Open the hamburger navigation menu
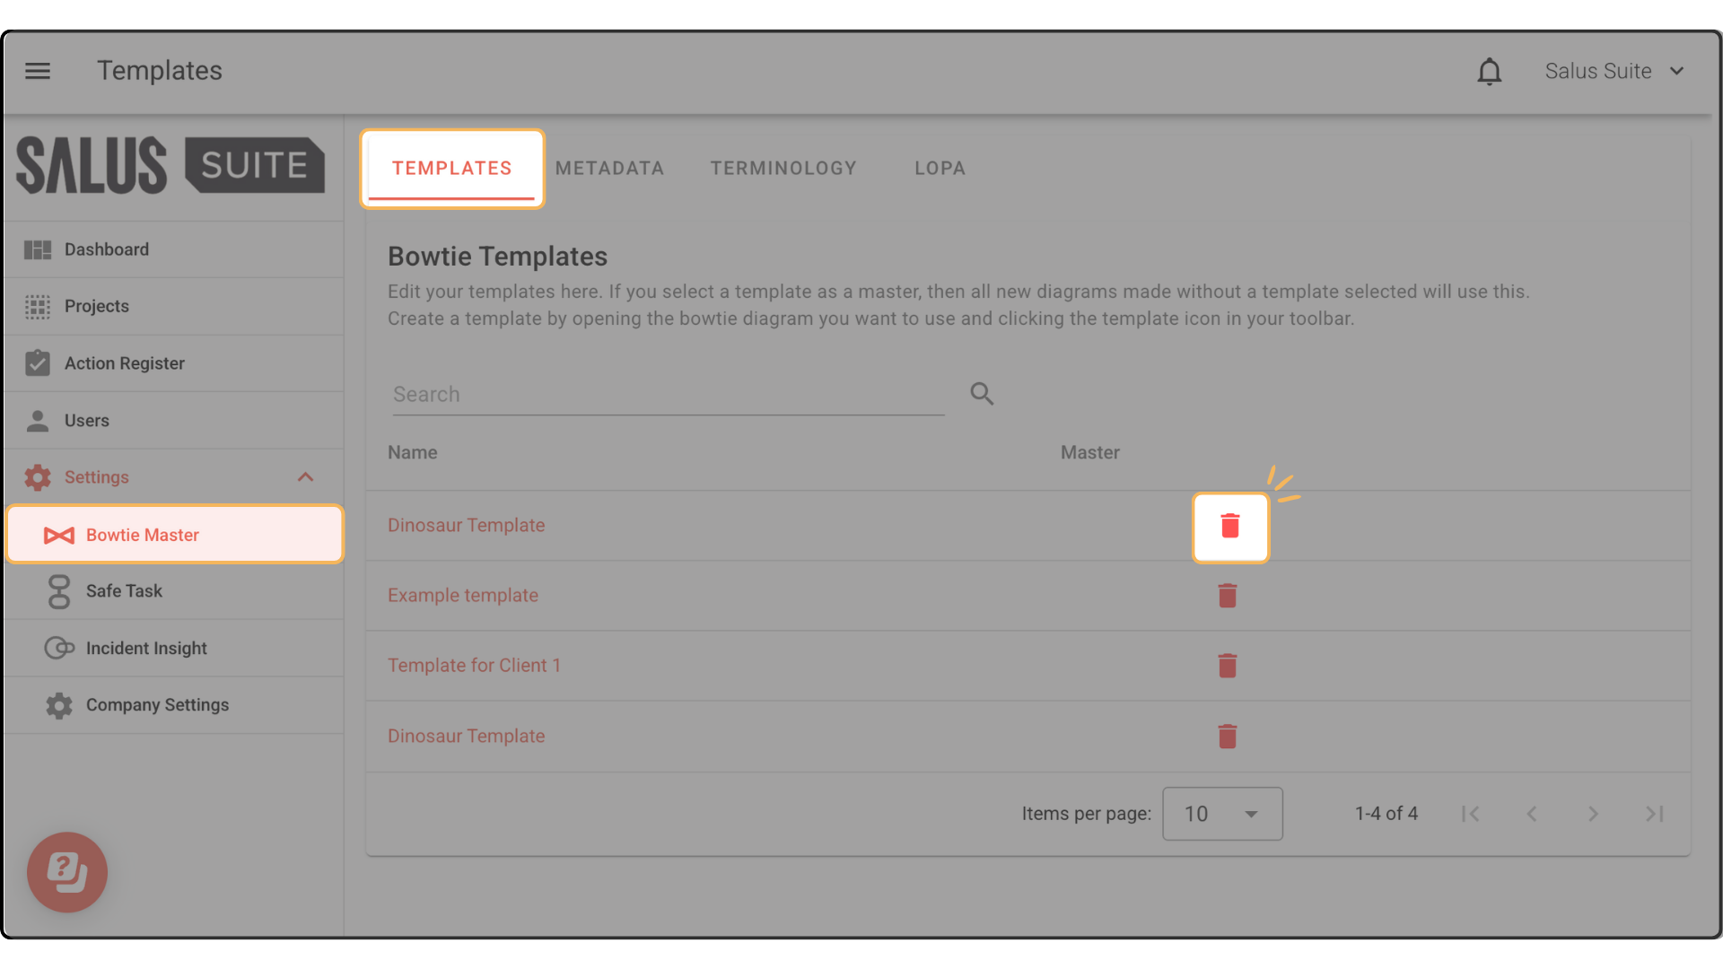 (38, 71)
